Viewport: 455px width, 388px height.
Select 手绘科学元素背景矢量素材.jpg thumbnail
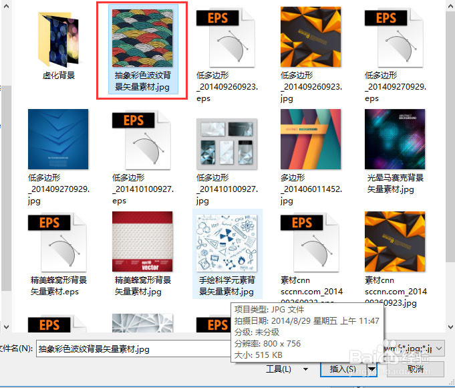point(226,243)
